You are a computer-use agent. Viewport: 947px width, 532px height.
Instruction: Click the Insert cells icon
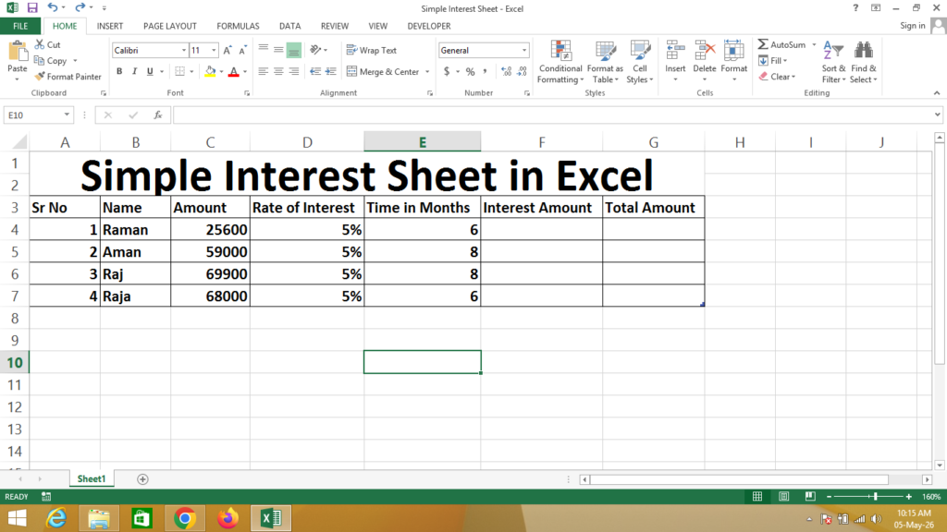coord(675,51)
